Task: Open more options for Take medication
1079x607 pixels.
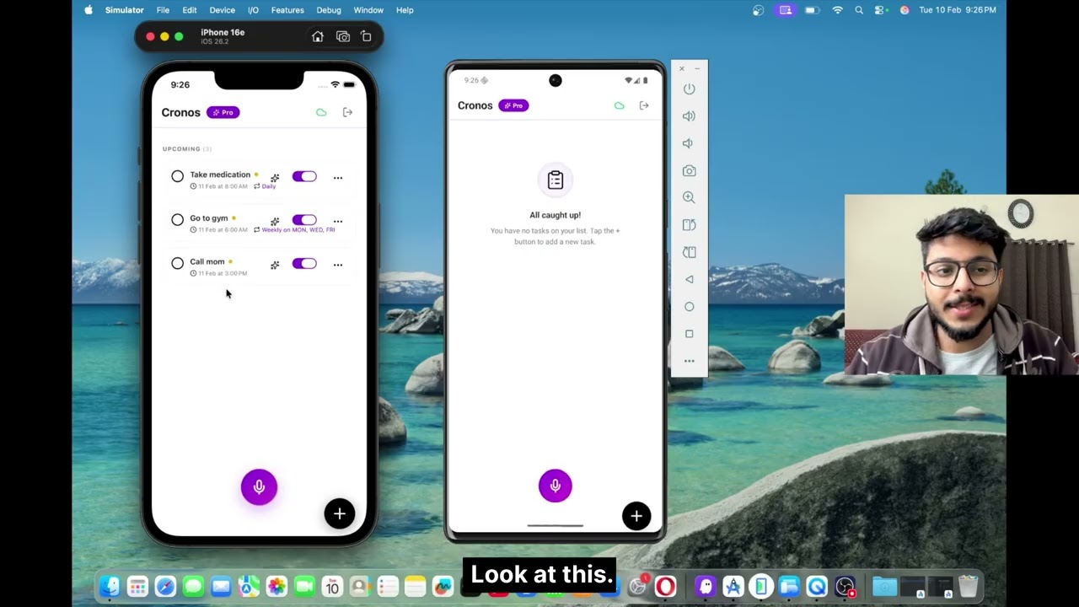Action: tap(338, 178)
